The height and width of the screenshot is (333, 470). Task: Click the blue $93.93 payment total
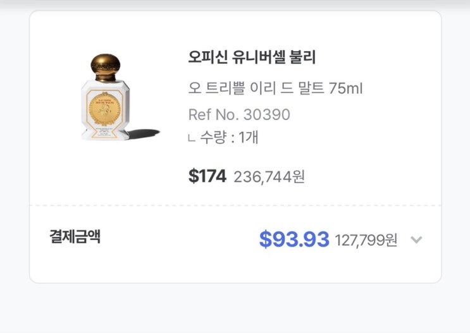point(294,239)
